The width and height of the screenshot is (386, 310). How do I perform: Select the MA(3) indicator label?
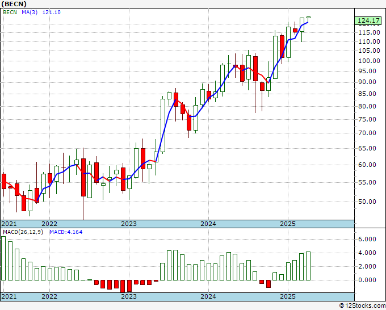pyautogui.click(x=30, y=12)
